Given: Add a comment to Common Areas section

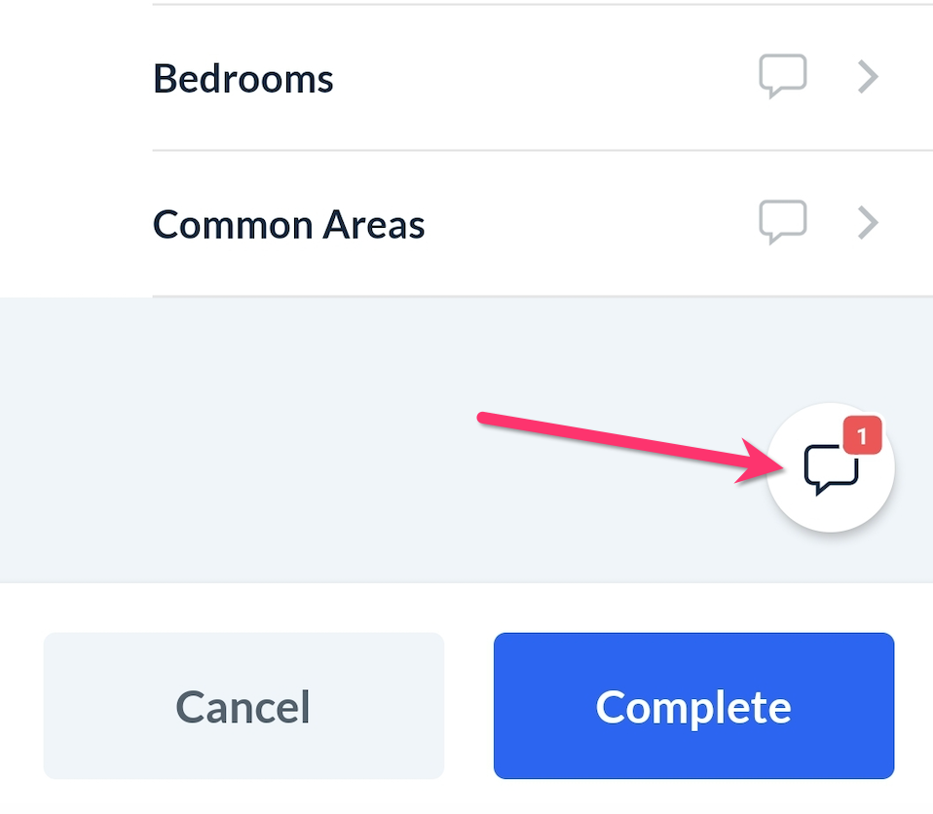Looking at the screenshot, I should click(x=783, y=223).
